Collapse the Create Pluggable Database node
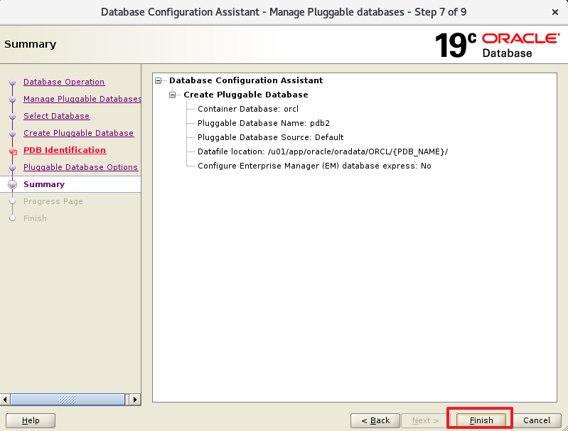568x431 pixels. pyautogui.click(x=173, y=95)
